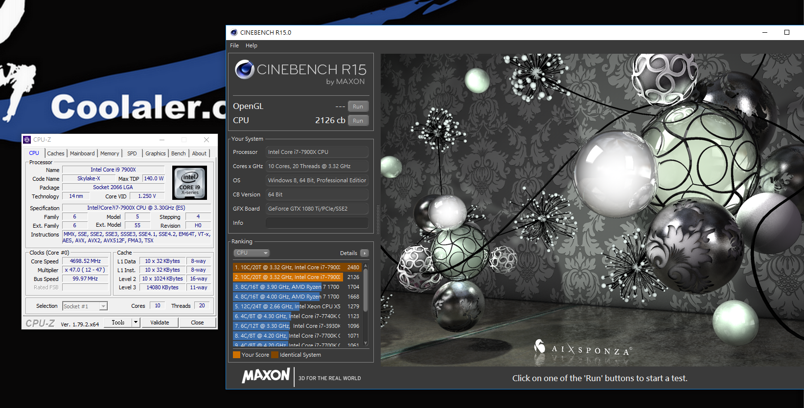
Task: Switch to the Graphics tab in CPU-Z
Action: tap(156, 153)
